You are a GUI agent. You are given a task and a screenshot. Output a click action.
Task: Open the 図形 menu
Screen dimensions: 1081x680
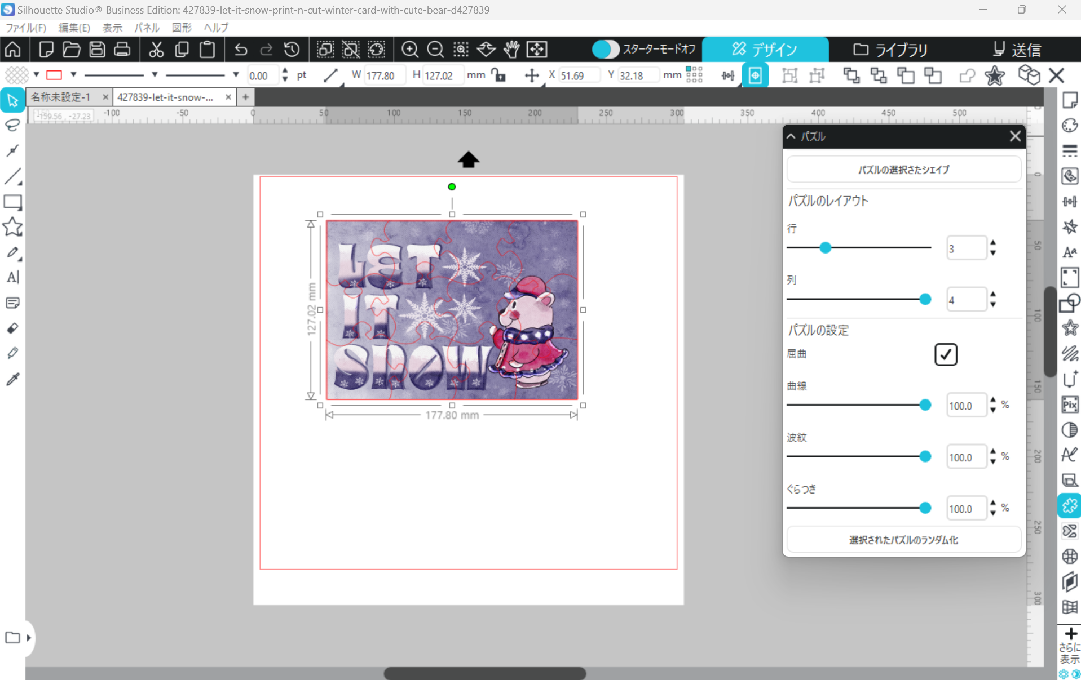[x=182, y=28]
